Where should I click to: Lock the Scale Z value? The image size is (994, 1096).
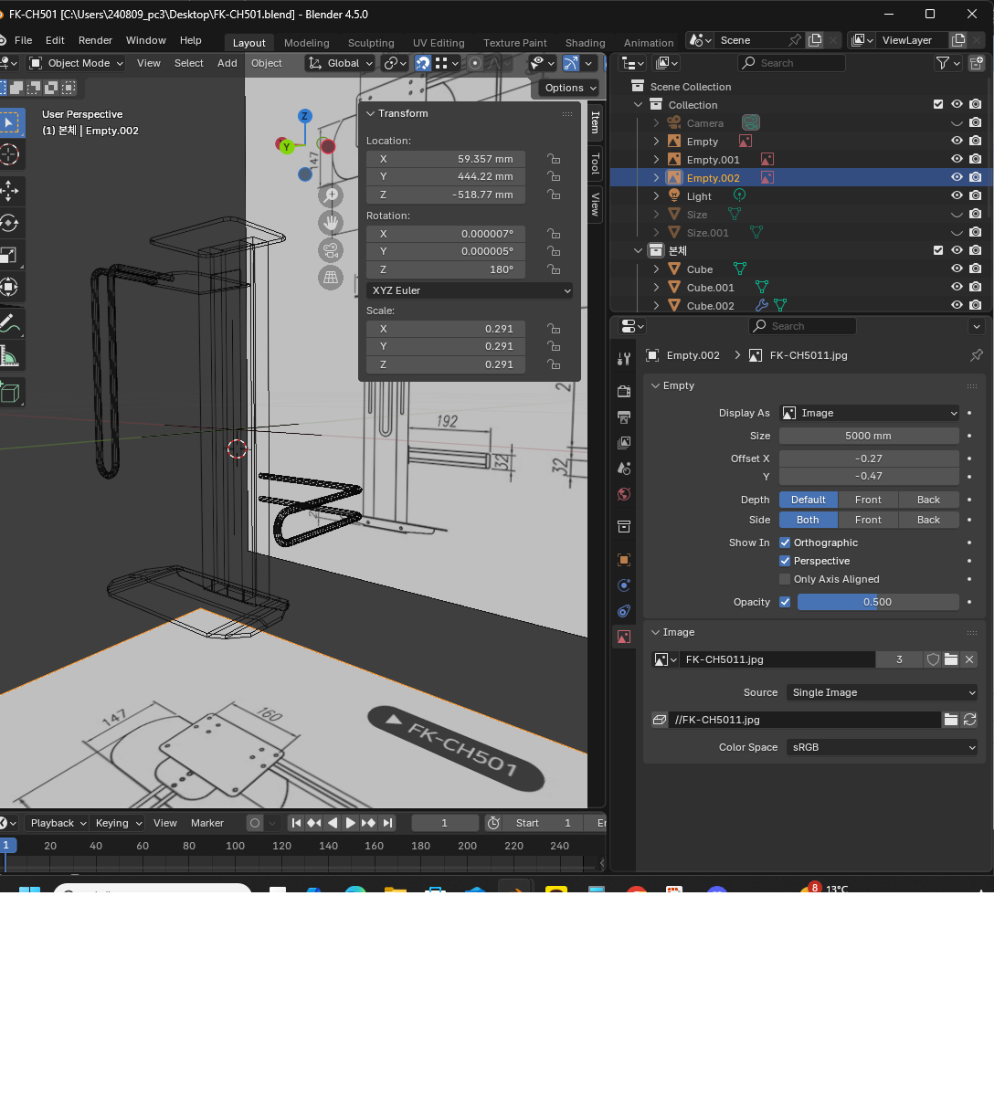pos(554,364)
